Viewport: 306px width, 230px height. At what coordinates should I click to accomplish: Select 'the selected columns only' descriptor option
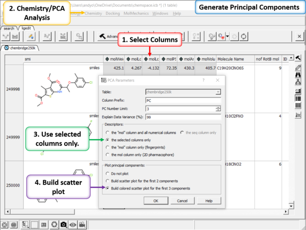click(108, 140)
